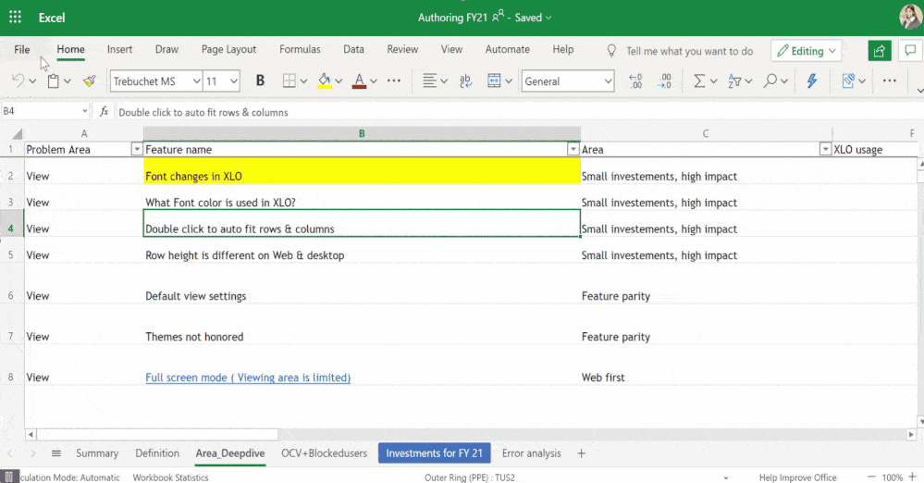The width and height of the screenshot is (924, 483).
Task: Click the Format Painter icon
Action: pos(90,81)
